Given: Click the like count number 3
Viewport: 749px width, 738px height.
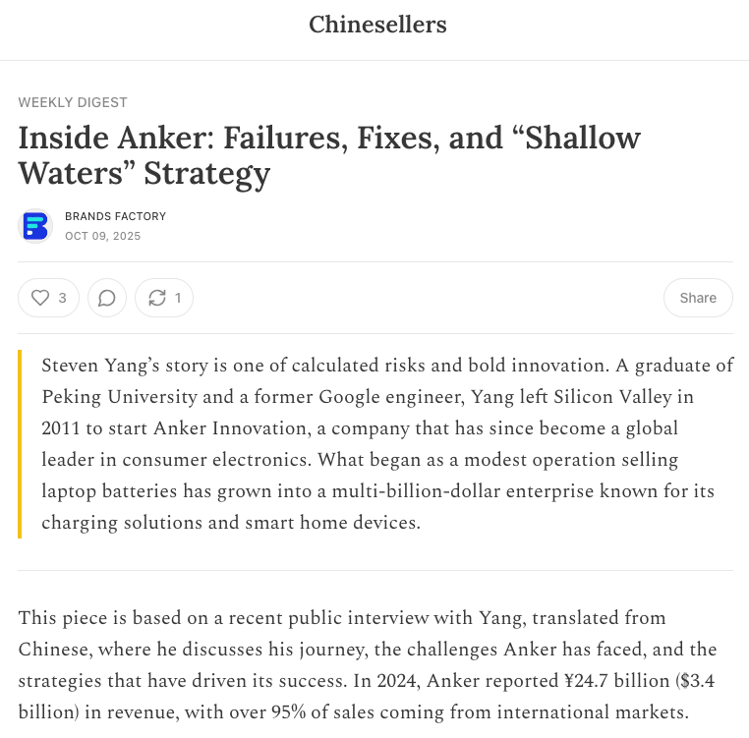Looking at the screenshot, I should click(62, 298).
